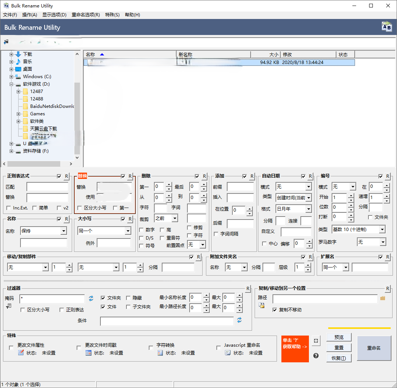Open the 编号 类型 dropdown 基数 10

[358, 230]
